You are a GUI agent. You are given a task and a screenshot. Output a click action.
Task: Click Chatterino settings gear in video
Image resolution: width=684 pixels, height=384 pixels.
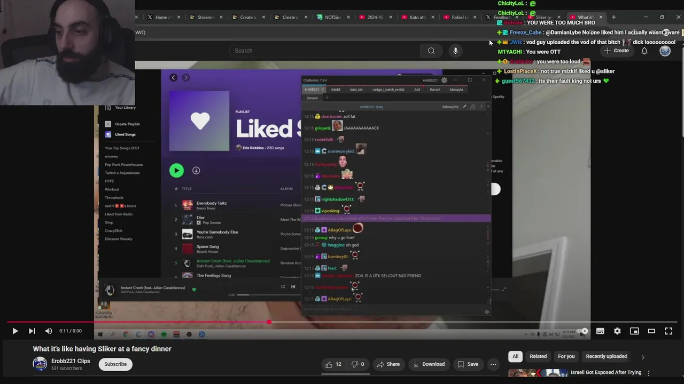(x=444, y=81)
